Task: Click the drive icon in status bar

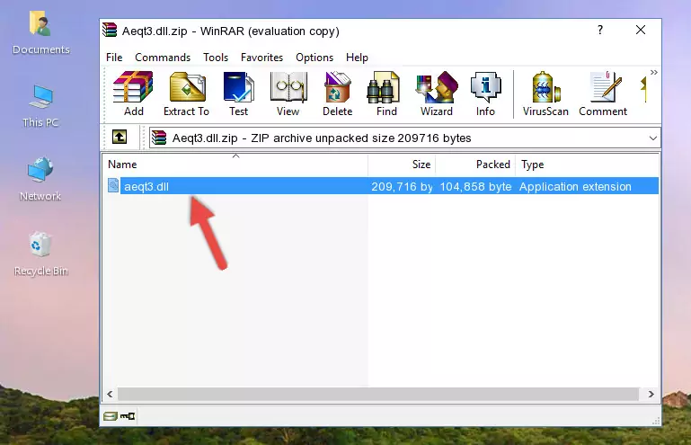Action: (x=111, y=416)
